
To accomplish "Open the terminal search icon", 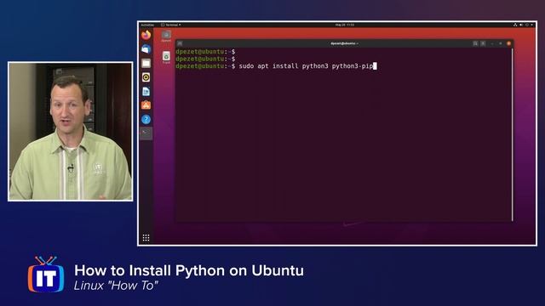I will 475,43.
